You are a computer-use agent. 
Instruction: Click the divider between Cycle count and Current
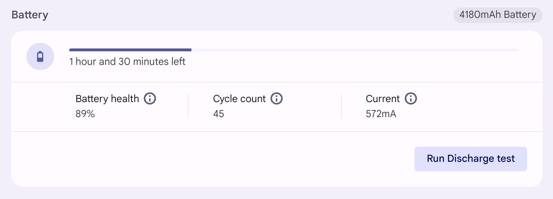341,106
